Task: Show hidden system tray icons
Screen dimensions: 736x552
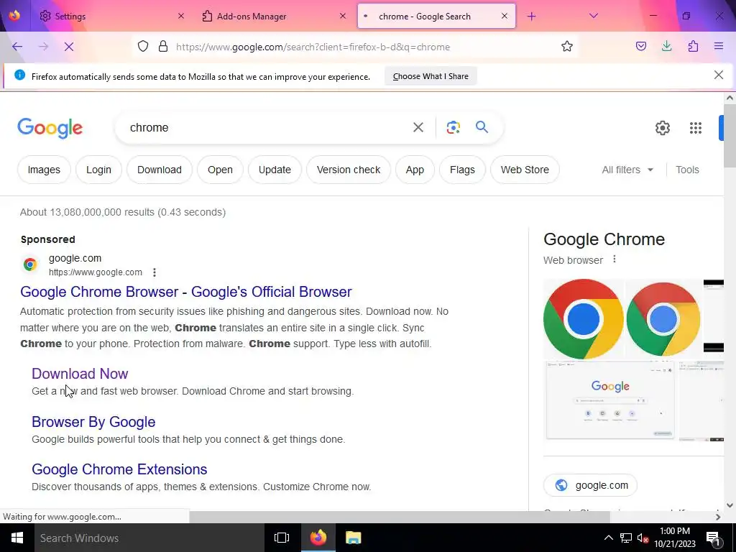Action: pos(608,538)
